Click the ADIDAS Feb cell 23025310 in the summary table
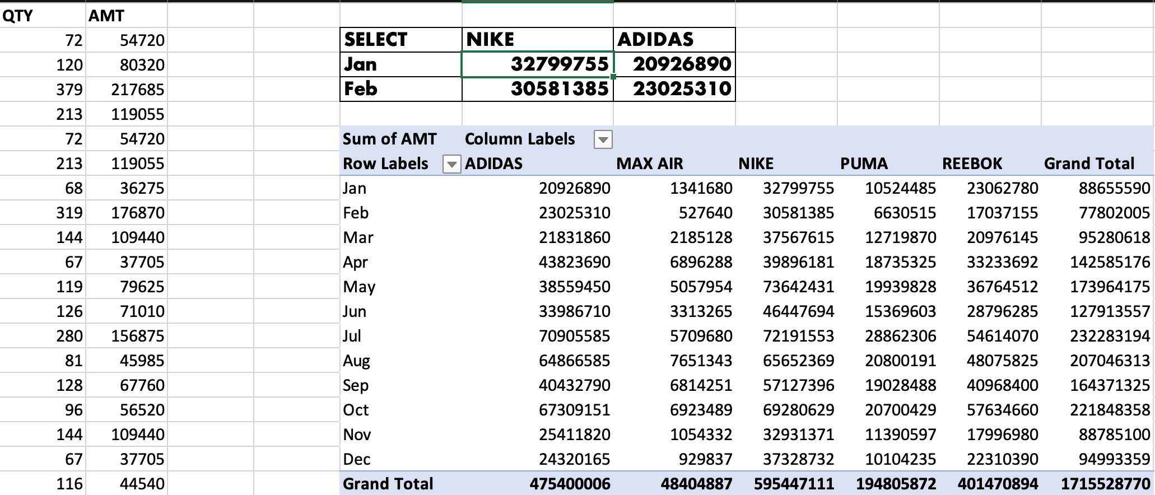Viewport: 1155px width, 495px height. click(x=674, y=89)
